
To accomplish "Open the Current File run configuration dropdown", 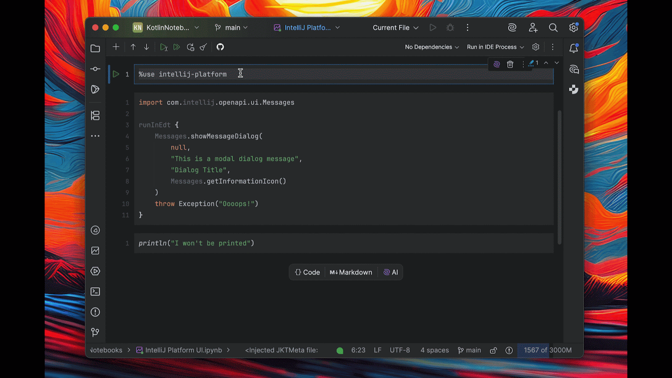I will [x=395, y=28].
